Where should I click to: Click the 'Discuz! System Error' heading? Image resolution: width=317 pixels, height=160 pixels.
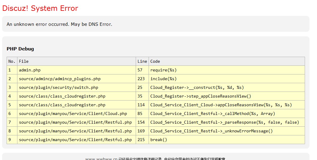point(40,8)
